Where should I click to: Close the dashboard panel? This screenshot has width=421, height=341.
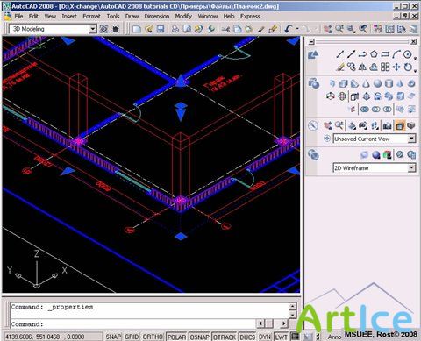(413, 42)
